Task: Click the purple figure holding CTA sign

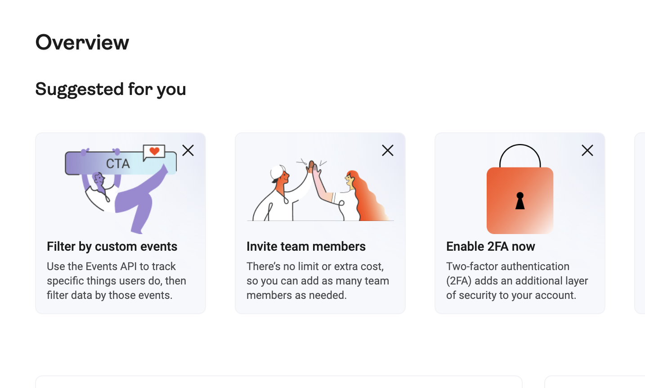Action: click(130, 198)
